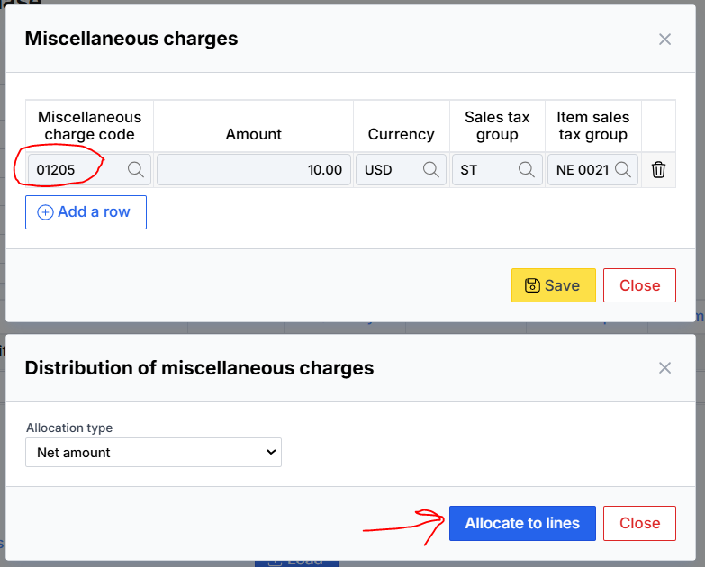The image size is (705, 567).
Task: Click Allocate to lines button
Action: [x=522, y=523]
